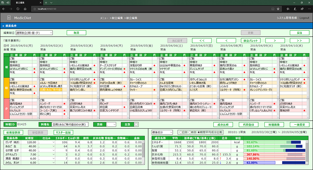
Task: Open the favorites list icon
Action: tap(288, 9)
